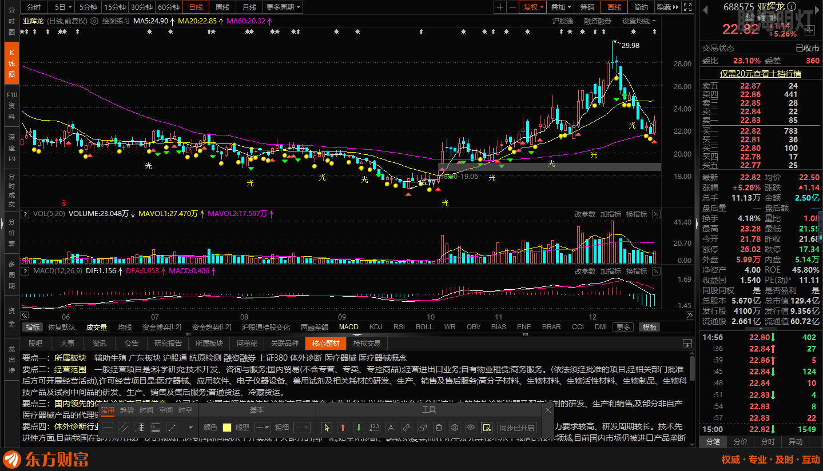This screenshot has height=471, width=823.
Task: Click 恢复默认 button
Action: click(x=61, y=327)
